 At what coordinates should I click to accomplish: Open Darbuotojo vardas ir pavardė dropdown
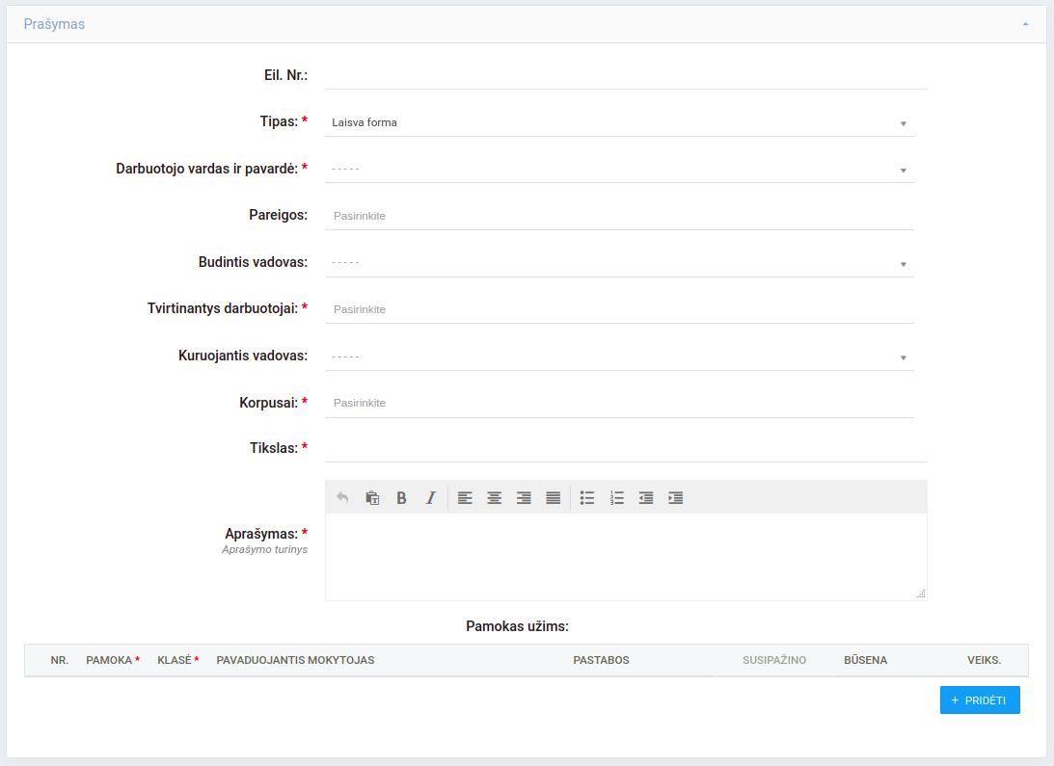[x=619, y=170]
